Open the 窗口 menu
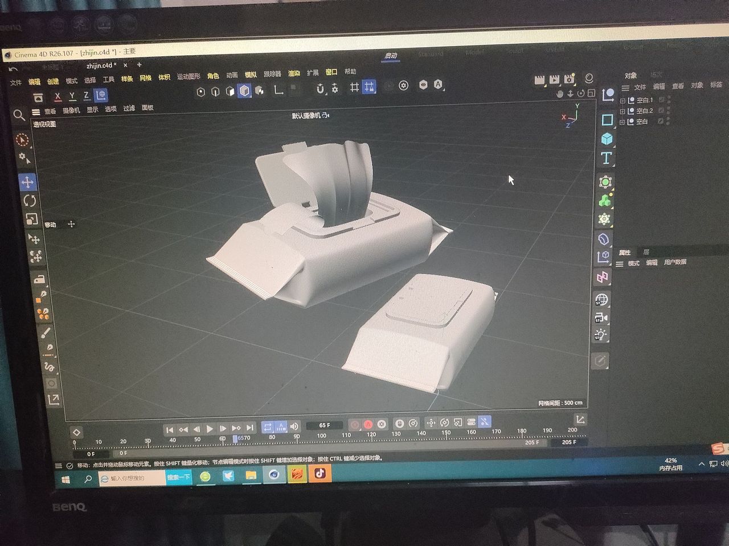The height and width of the screenshot is (546, 729). click(x=331, y=72)
